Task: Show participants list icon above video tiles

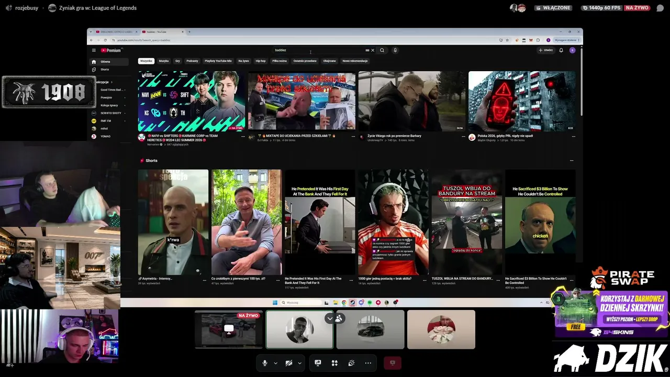Action: click(339, 318)
